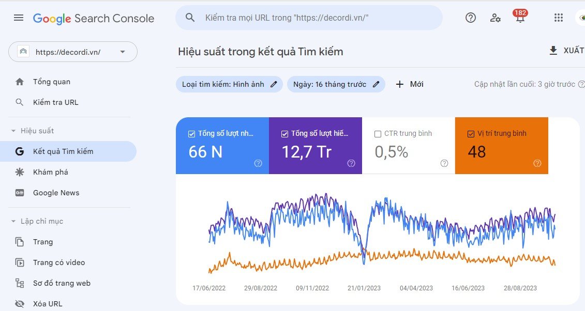Click the purple 12,7 Tr impressions card

pyautogui.click(x=315, y=146)
